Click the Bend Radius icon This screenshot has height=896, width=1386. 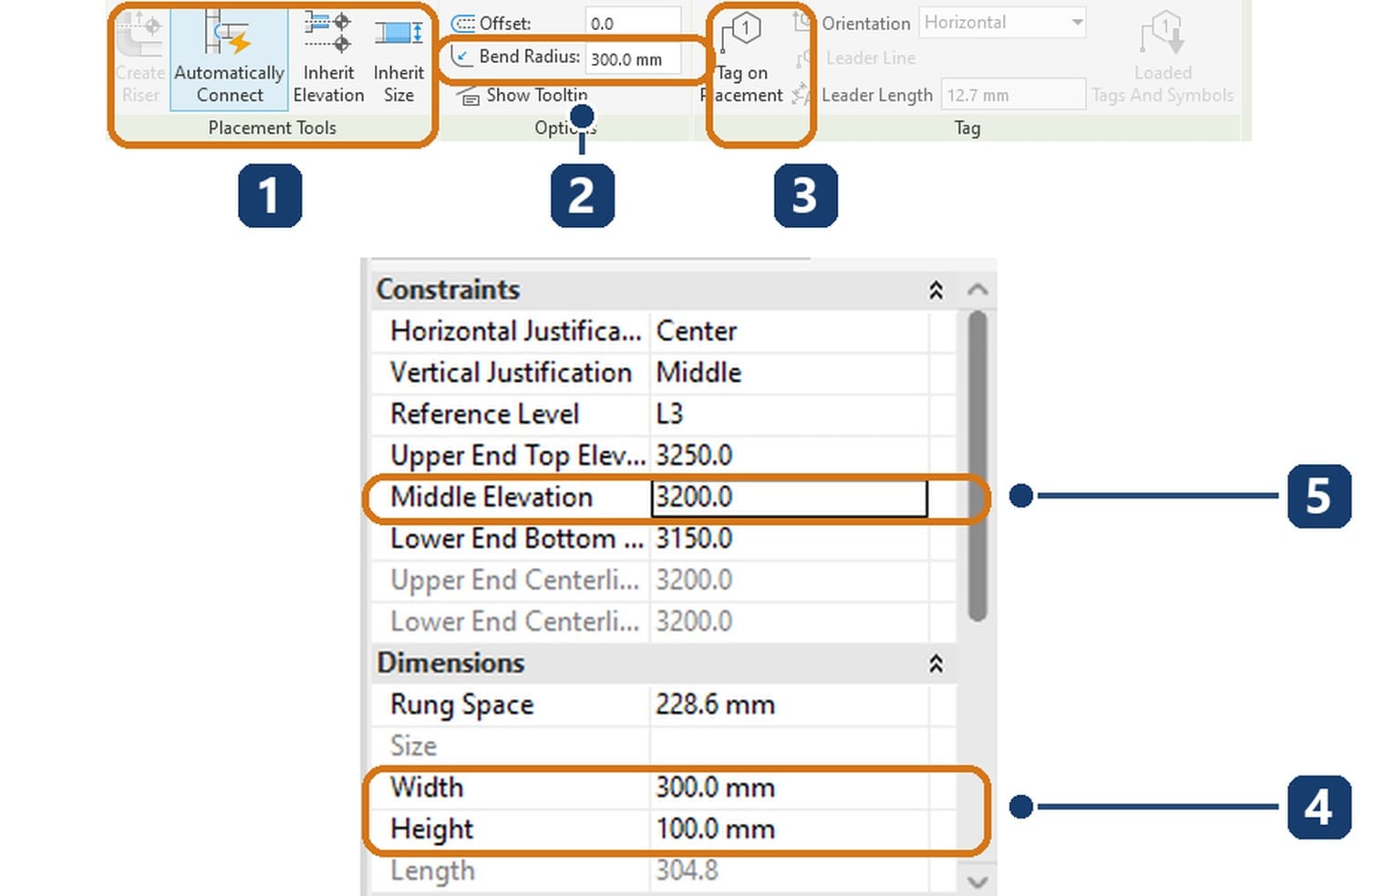[463, 57]
